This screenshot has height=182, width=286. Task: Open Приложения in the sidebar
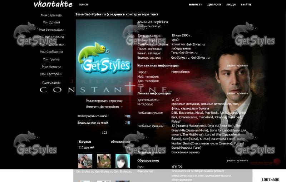point(51,83)
